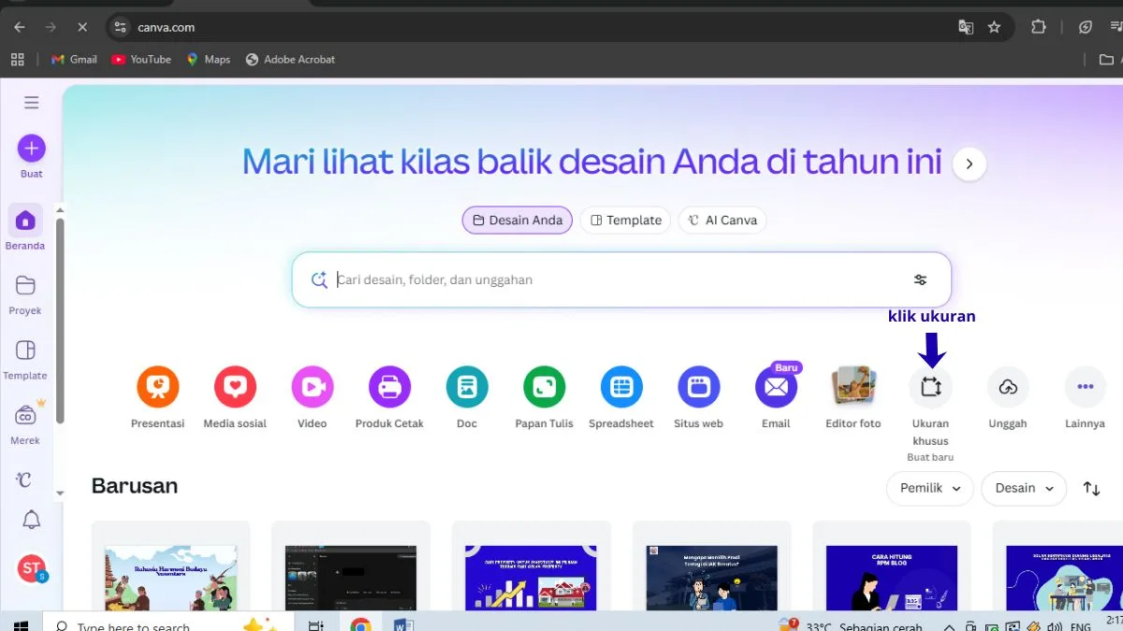Viewport: 1123px width, 631px height.
Task: Click the Buat create button
Action: point(31,149)
